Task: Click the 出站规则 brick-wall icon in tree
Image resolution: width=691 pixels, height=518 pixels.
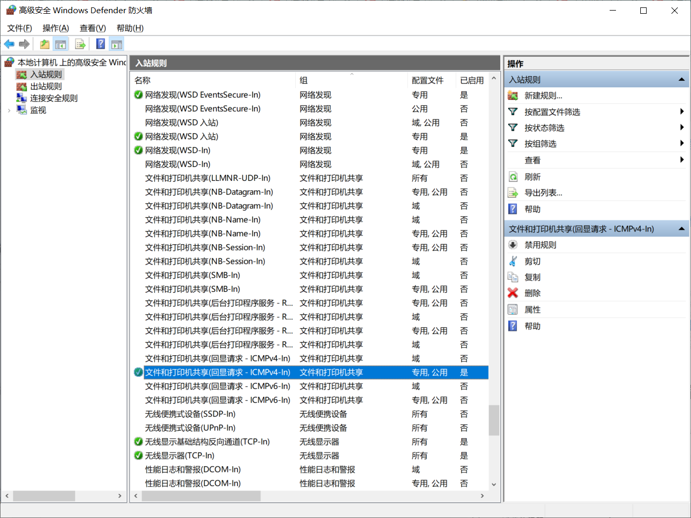Action: 22,87
